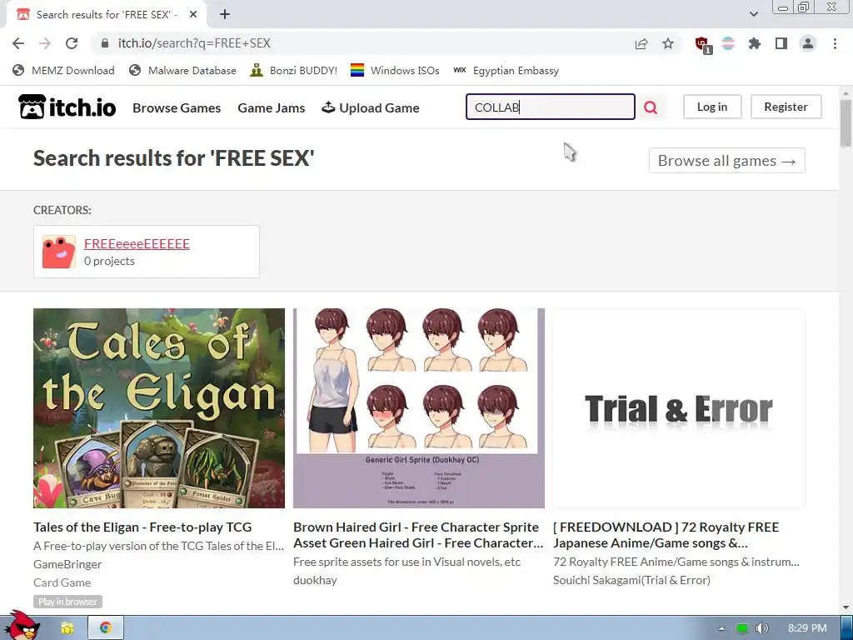The image size is (853, 640).
Task: Go back to the previous page
Action: (18, 43)
